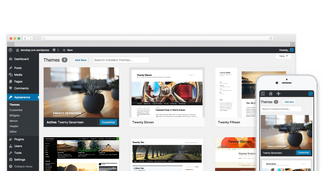
Task: Open Plugins from the sidebar
Action: [19, 139]
